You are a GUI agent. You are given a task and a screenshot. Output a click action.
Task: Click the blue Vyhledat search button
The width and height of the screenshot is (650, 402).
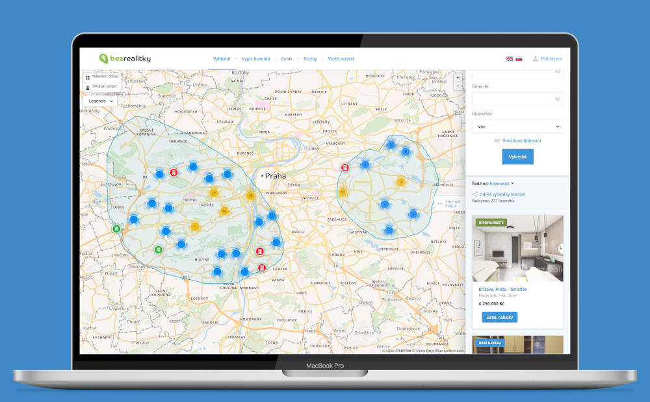518,157
